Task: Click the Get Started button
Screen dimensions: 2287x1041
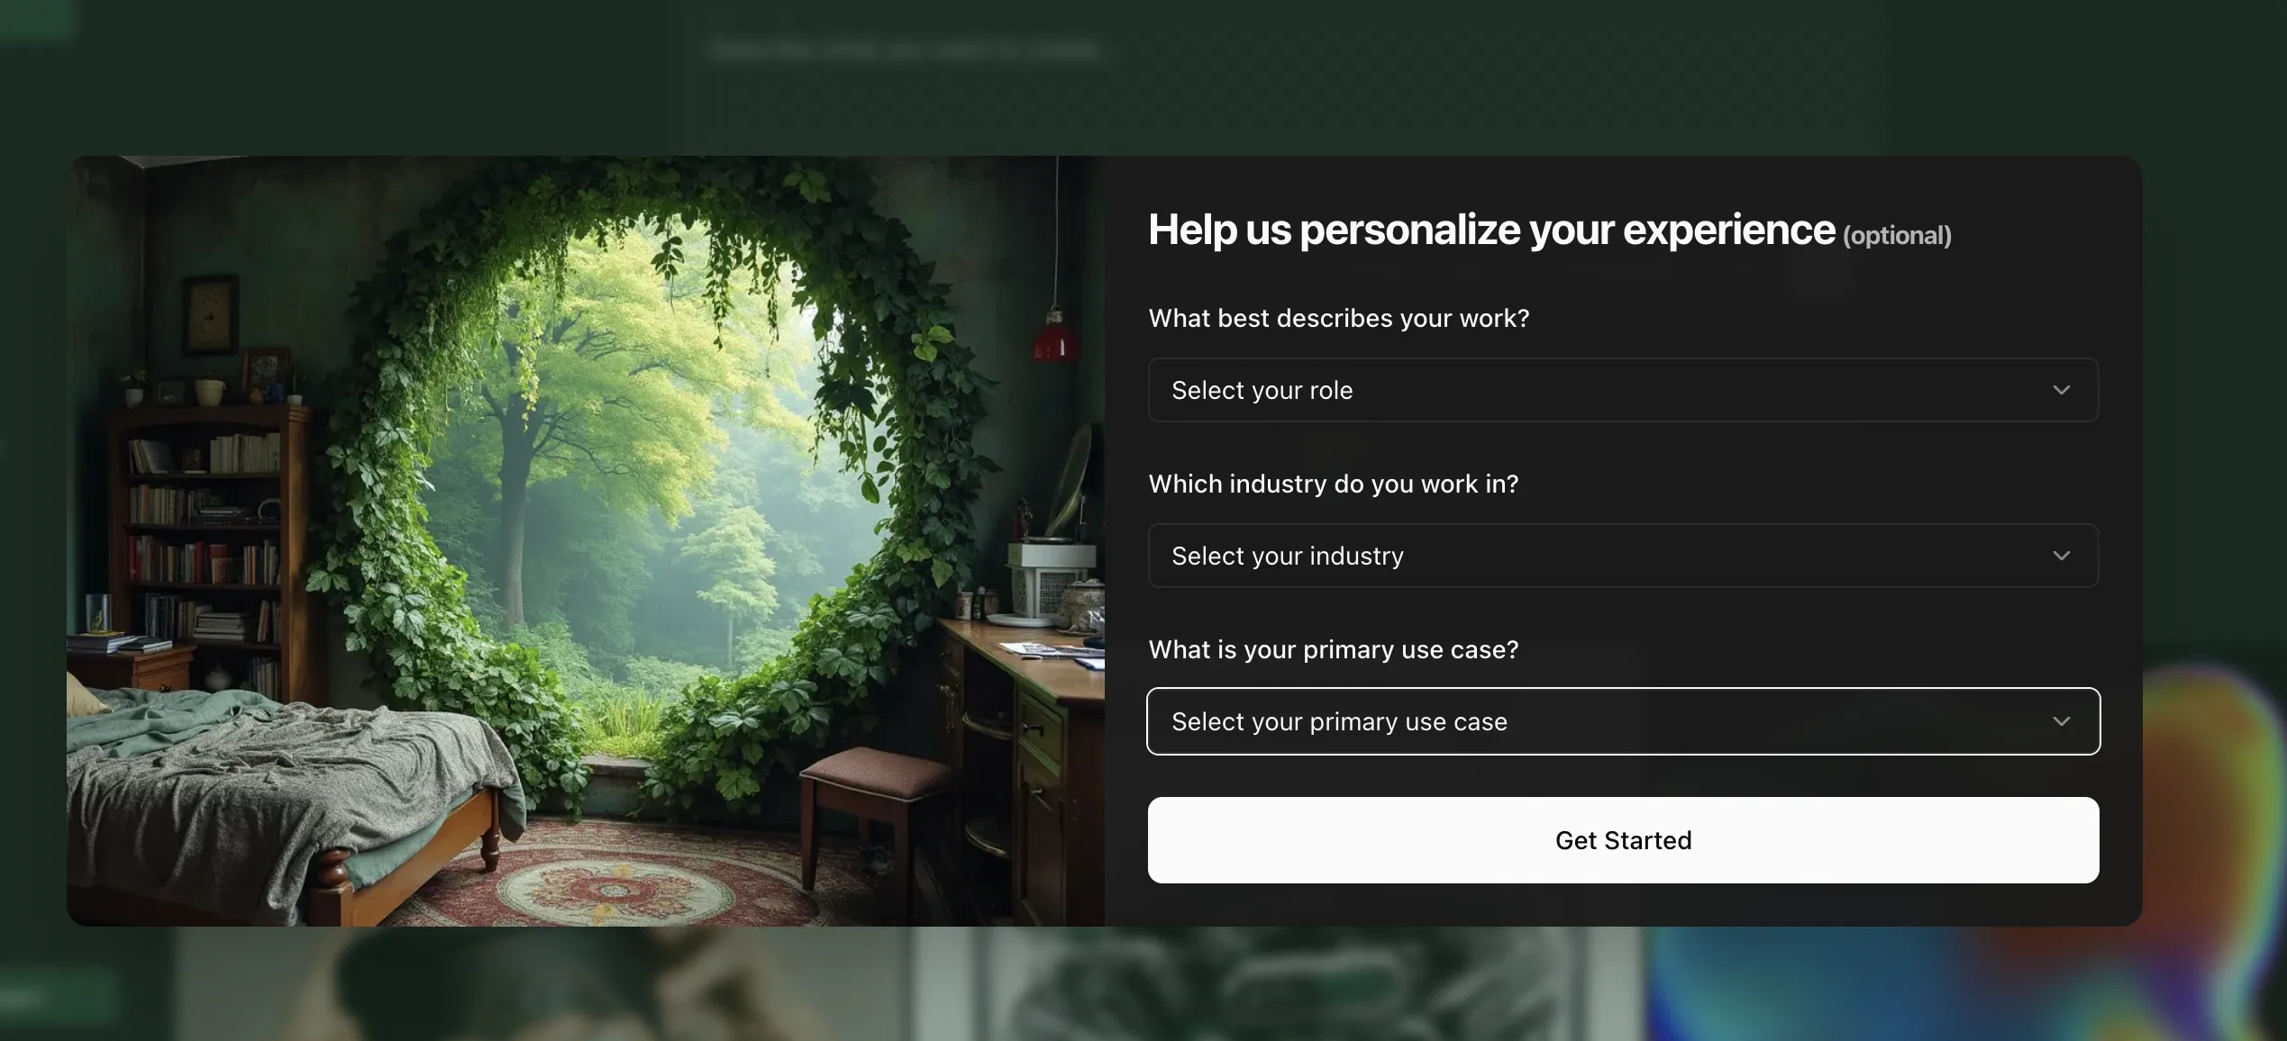Action: pos(1623,840)
